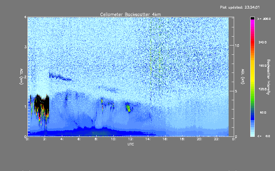The height and width of the screenshot is (171, 275).
Task: Click the 5 kft tick label
Action: click(236, 91)
